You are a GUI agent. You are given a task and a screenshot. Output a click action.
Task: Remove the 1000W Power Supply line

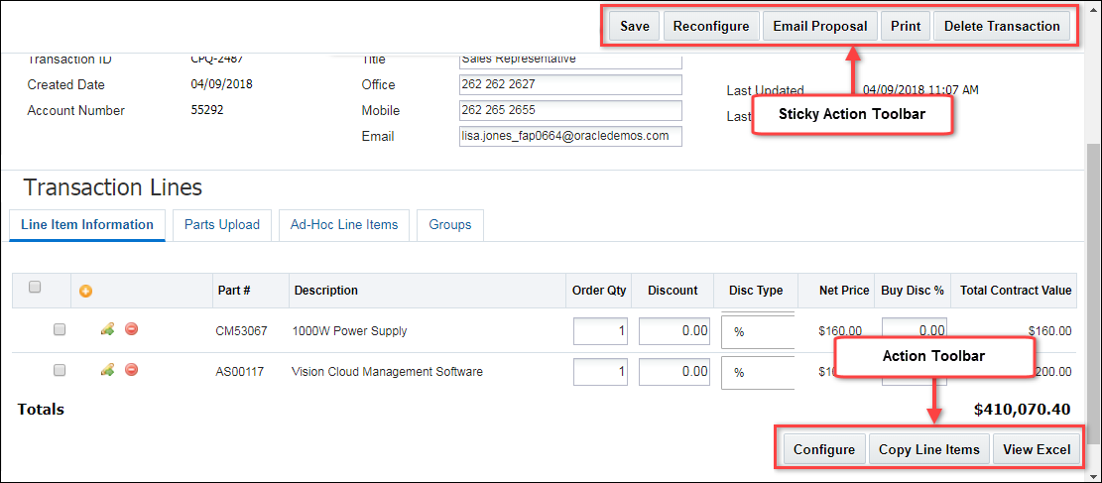tap(131, 329)
